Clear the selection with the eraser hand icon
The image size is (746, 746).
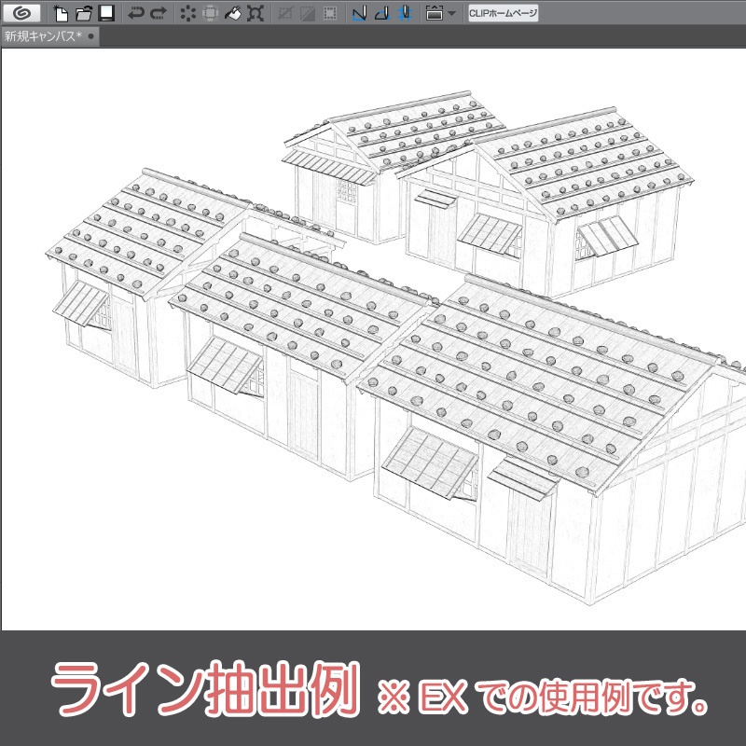click(x=230, y=11)
